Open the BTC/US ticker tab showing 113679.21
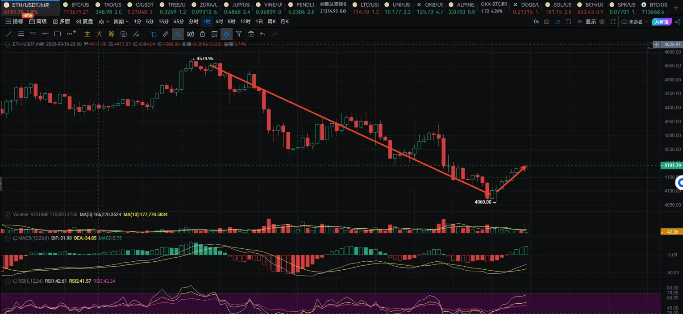The image size is (683, 314). pos(75,8)
